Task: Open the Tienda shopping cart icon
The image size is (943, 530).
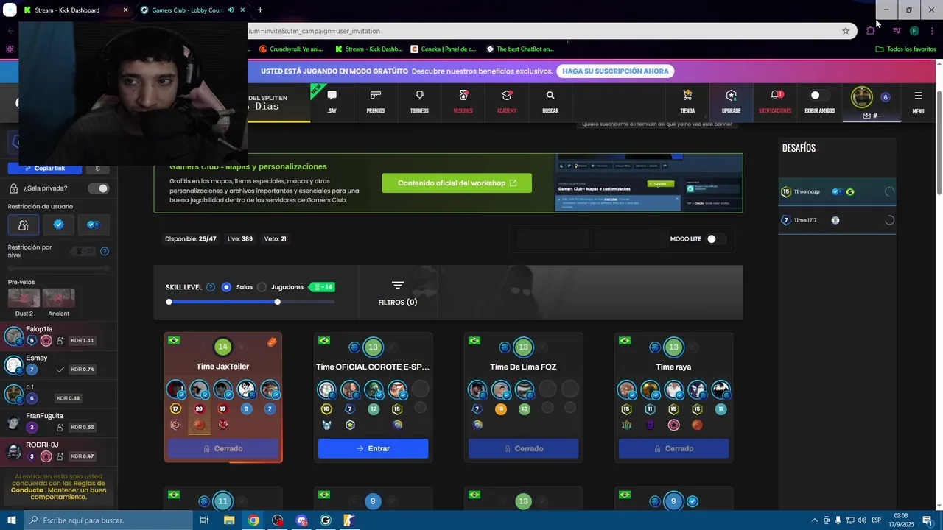Action: coord(687,96)
